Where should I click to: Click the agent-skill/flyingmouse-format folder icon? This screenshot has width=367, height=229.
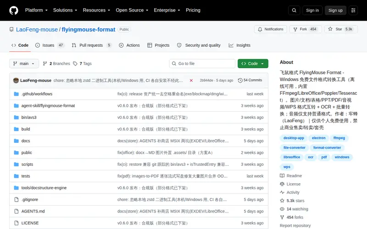(x=16, y=106)
